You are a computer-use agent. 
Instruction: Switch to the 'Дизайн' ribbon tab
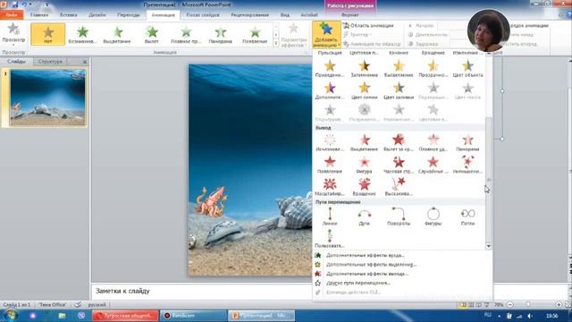pyautogui.click(x=97, y=15)
